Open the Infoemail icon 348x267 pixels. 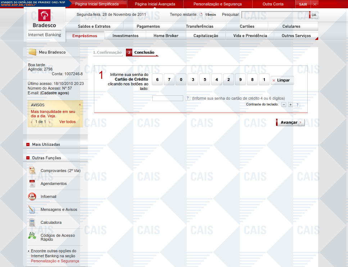point(32,196)
